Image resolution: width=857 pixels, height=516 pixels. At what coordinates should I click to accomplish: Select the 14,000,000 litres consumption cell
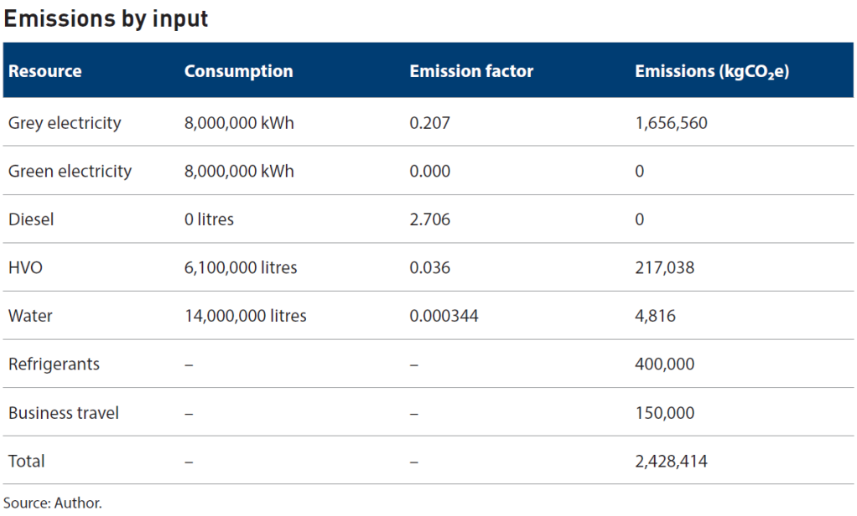(x=246, y=316)
